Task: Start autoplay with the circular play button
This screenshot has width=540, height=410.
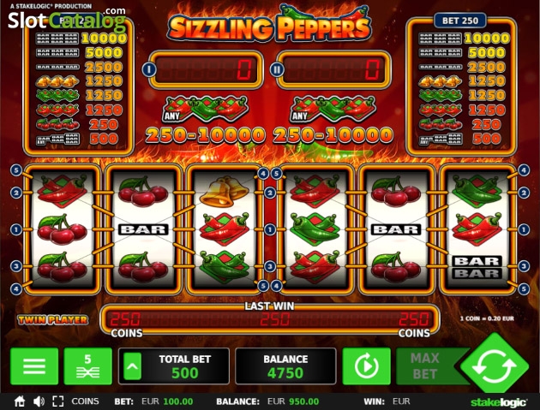Action: [x=367, y=366]
